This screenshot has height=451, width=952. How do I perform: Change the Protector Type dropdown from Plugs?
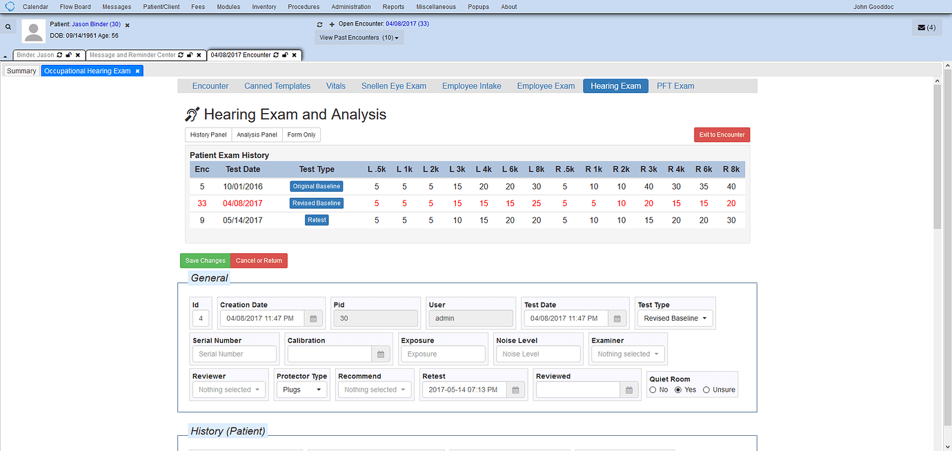pos(301,389)
